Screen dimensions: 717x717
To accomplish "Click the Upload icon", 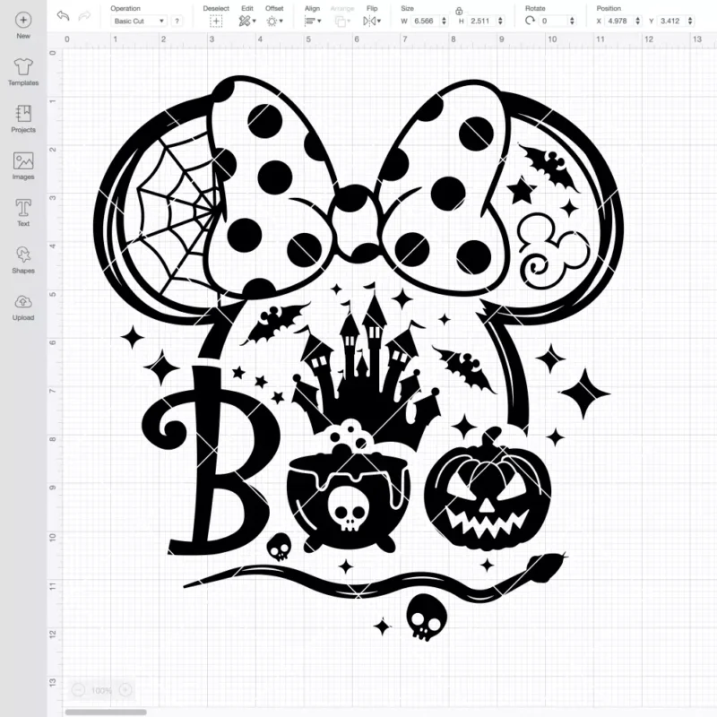I will pyautogui.click(x=23, y=302).
